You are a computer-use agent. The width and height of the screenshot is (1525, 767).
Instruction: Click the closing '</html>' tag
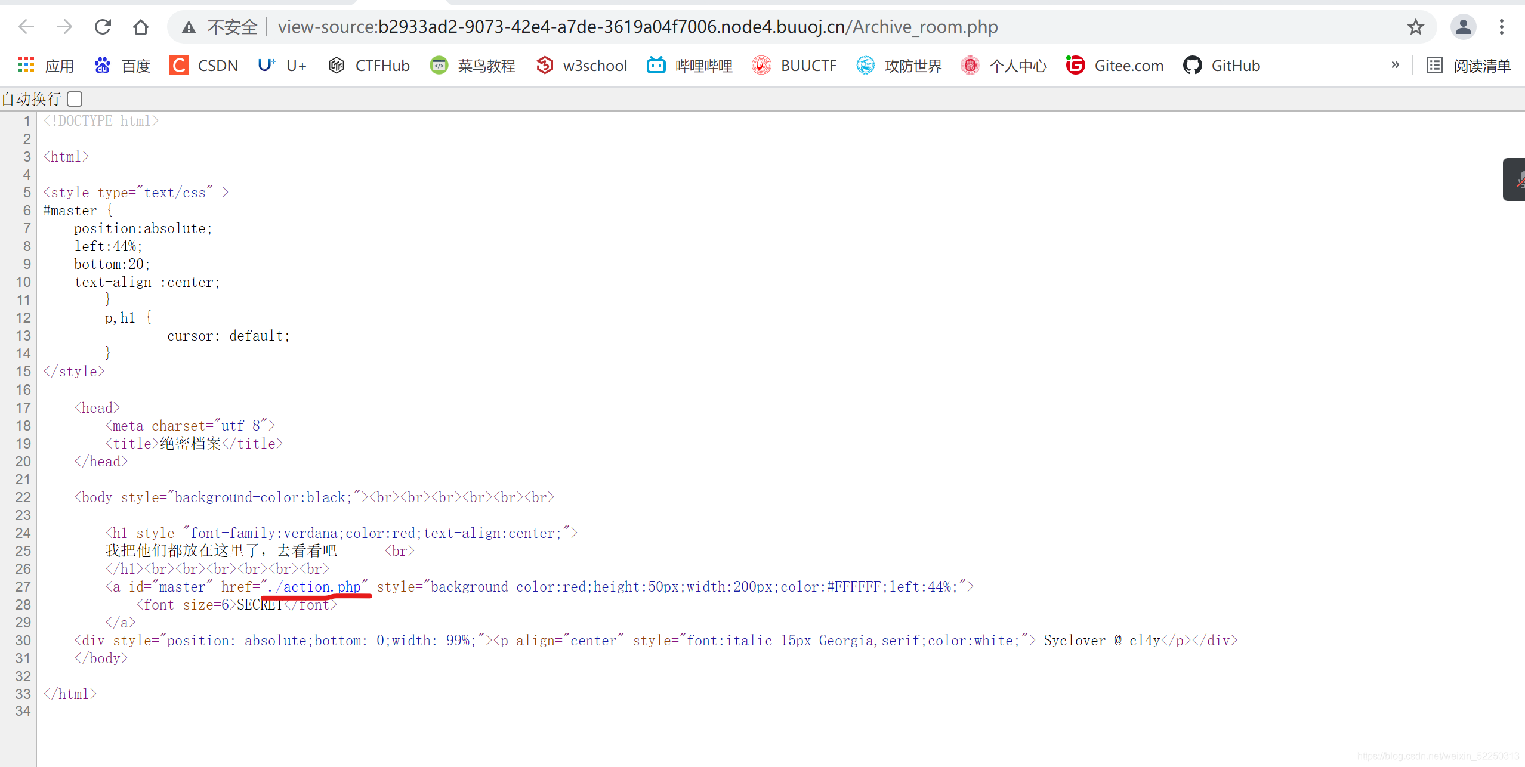click(70, 694)
